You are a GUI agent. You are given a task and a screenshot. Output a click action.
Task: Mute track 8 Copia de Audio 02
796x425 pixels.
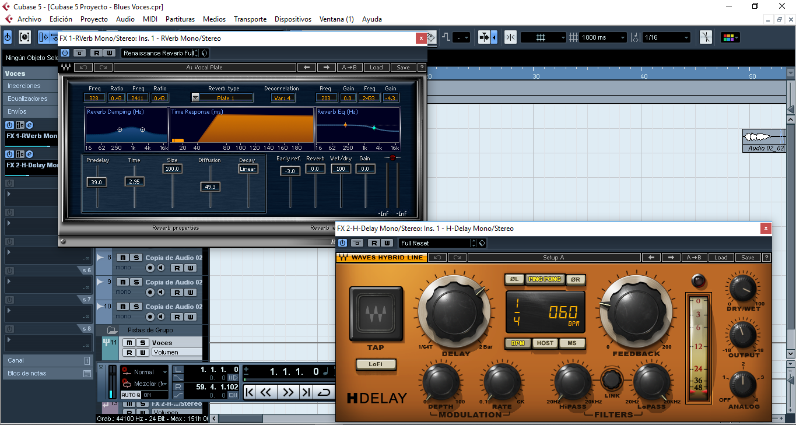(x=123, y=258)
